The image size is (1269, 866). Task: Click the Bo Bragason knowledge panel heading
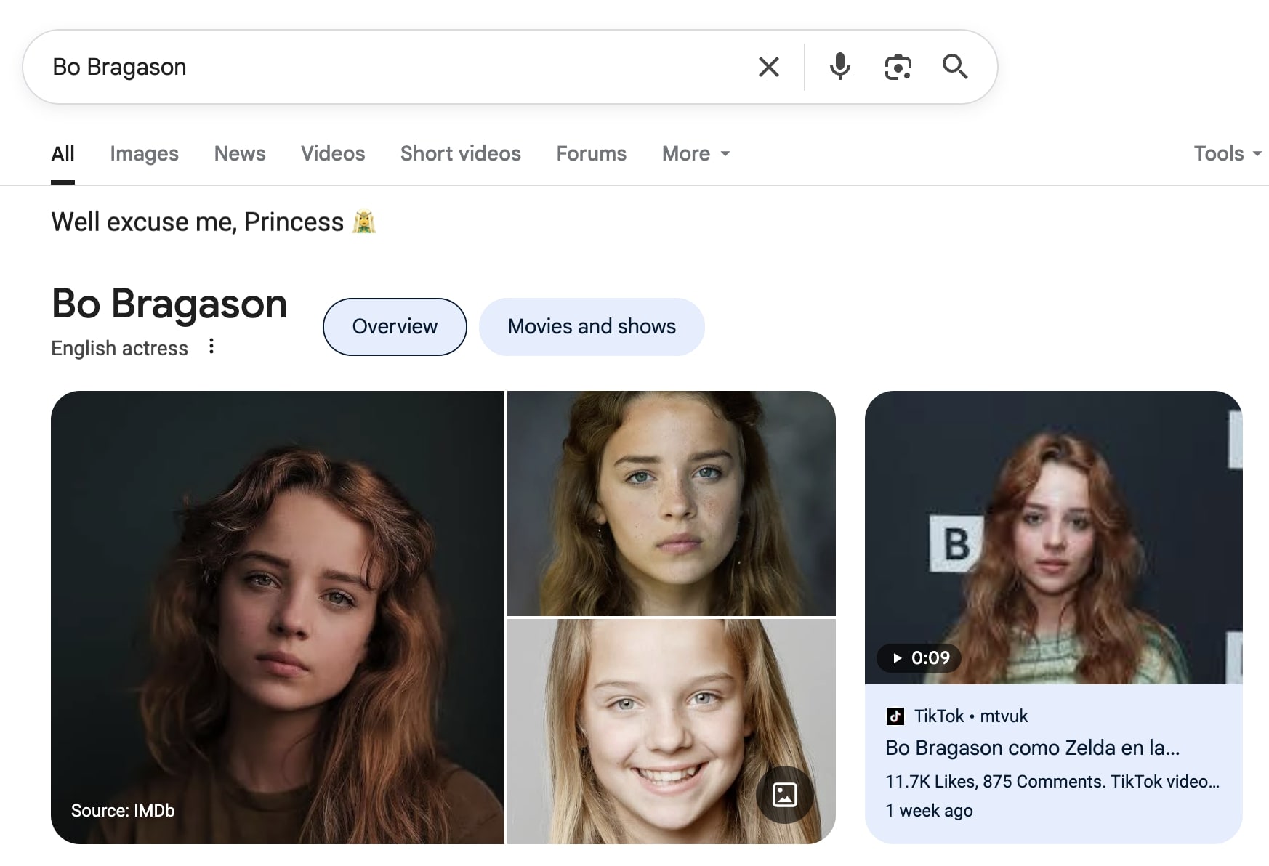click(x=169, y=304)
